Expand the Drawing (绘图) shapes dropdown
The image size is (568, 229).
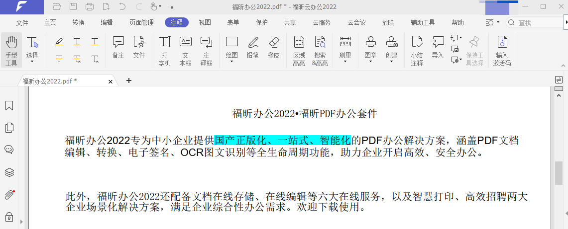[232, 62]
